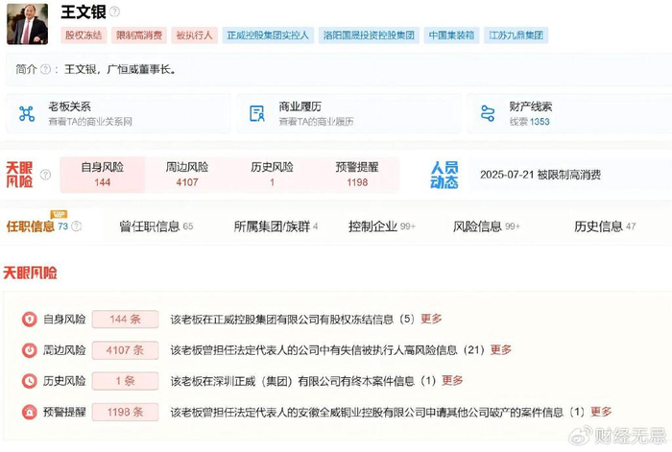Click 更多 on 终本案件信息 row
Viewport: 672px width, 452px height.
(x=452, y=380)
